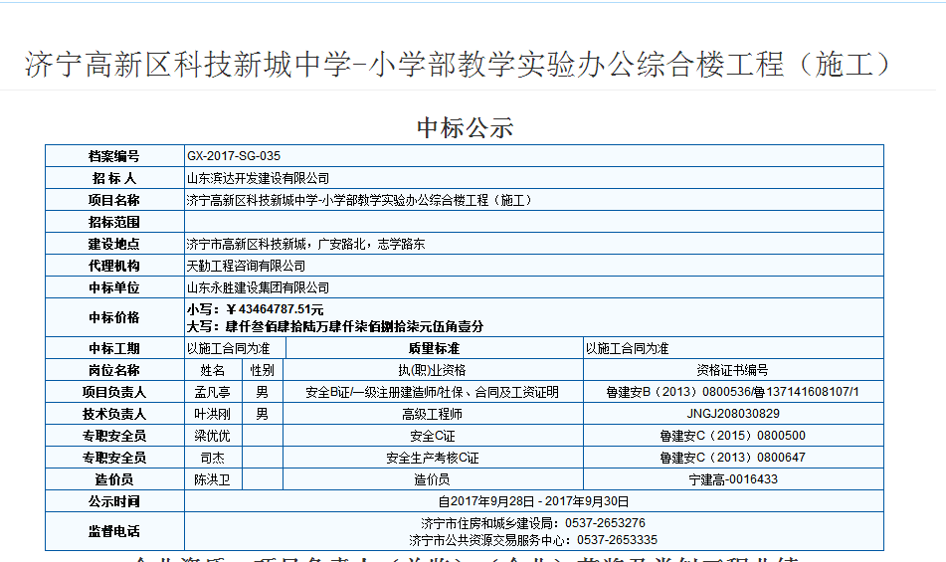The image size is (946, 562).
Task: Click safety officer name 梁优优
Action: click(x=212, y=436)
